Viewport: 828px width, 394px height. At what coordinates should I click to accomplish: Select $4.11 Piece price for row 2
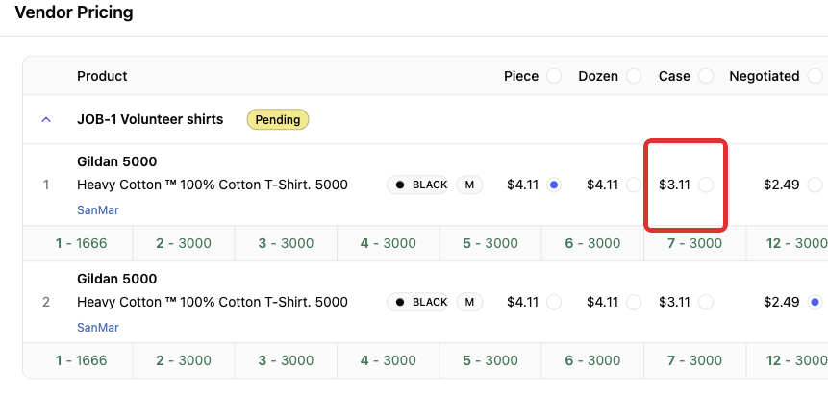click(554, 302)
